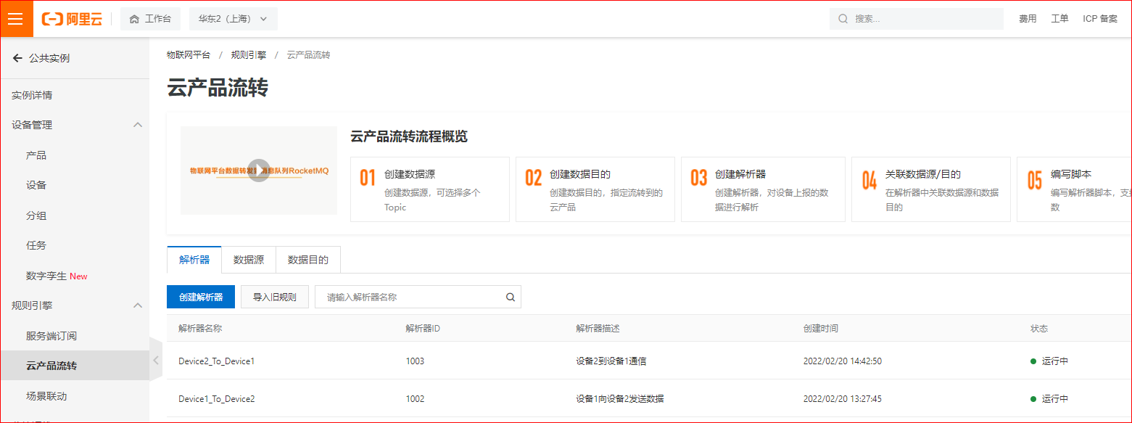Viewport: 1132px width, 423px height.
Task: Switch to the 解析器 tab
Action: [194, 260]
